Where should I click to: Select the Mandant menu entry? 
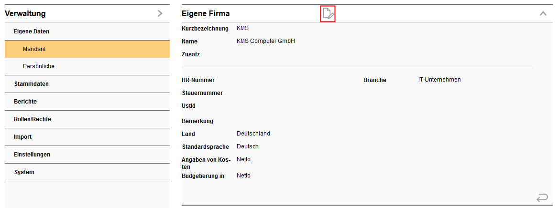pos(34,49)
